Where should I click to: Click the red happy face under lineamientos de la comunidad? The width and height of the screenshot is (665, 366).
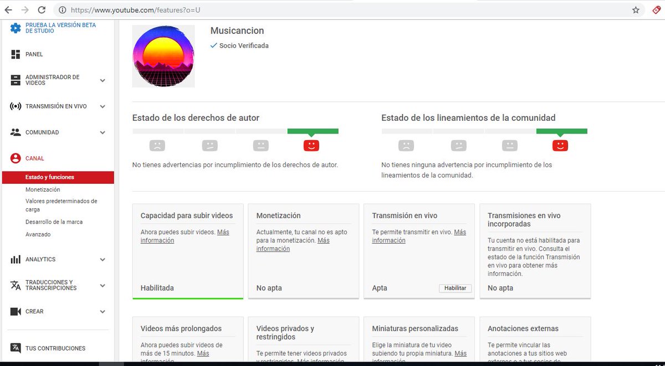click(x=560, y=146)
